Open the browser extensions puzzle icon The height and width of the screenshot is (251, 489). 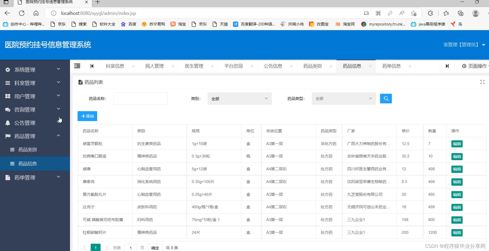click(x=430, y=13)
